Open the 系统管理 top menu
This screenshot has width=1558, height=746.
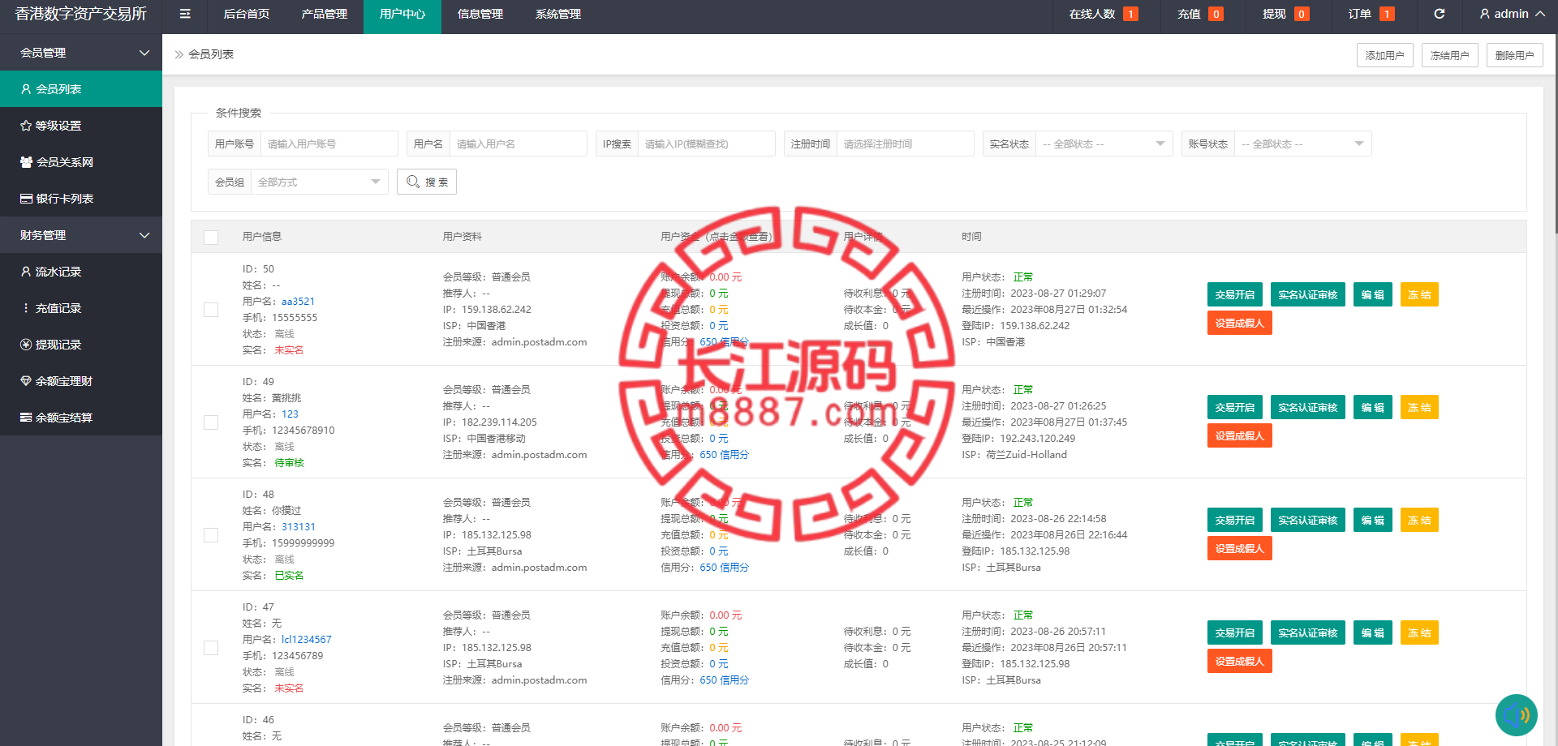(558, 14)
